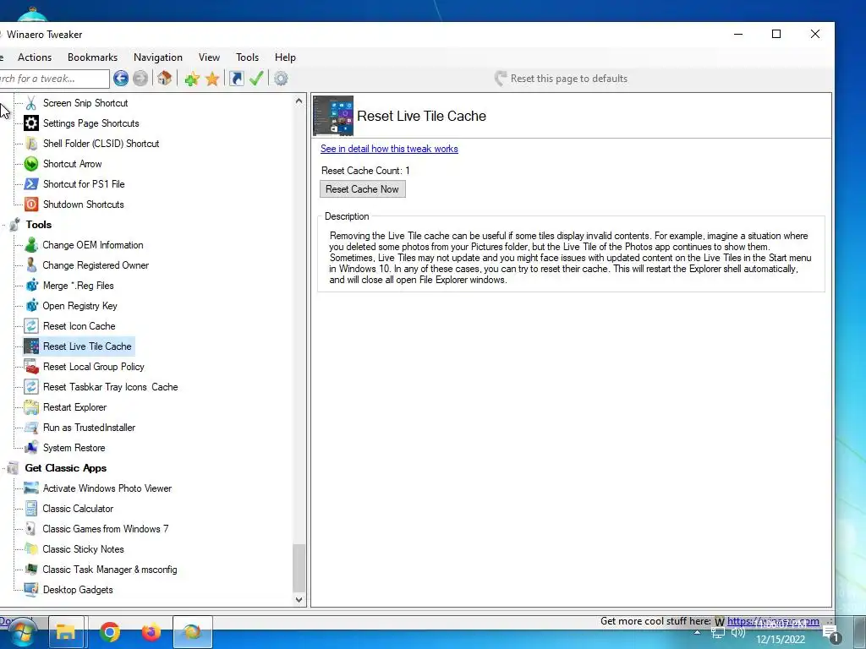Image resolution: width=866 pixels, height=649 pixels.
Task: Open bookmarks with the gold star icon
Action: (212, 79)
